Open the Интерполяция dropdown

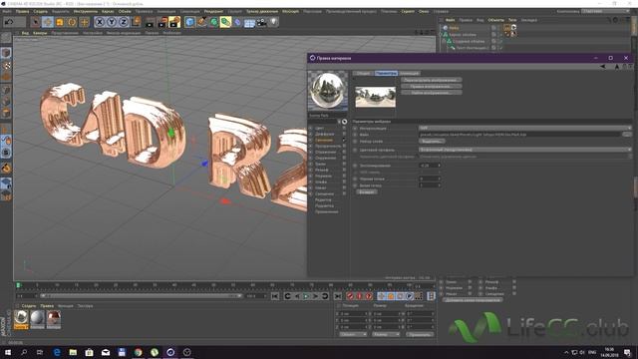[525, 128]
